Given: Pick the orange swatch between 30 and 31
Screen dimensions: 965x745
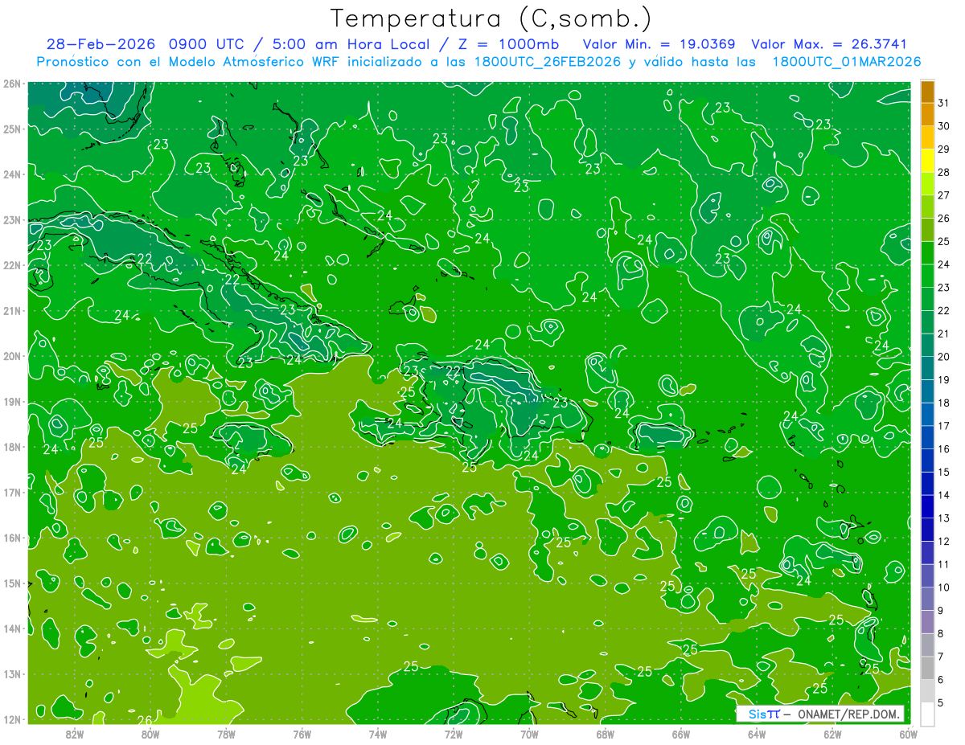Looking at the screenshot, I should pos(927,115).
